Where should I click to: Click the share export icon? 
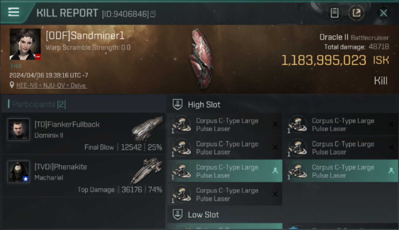tap(356, 13)
